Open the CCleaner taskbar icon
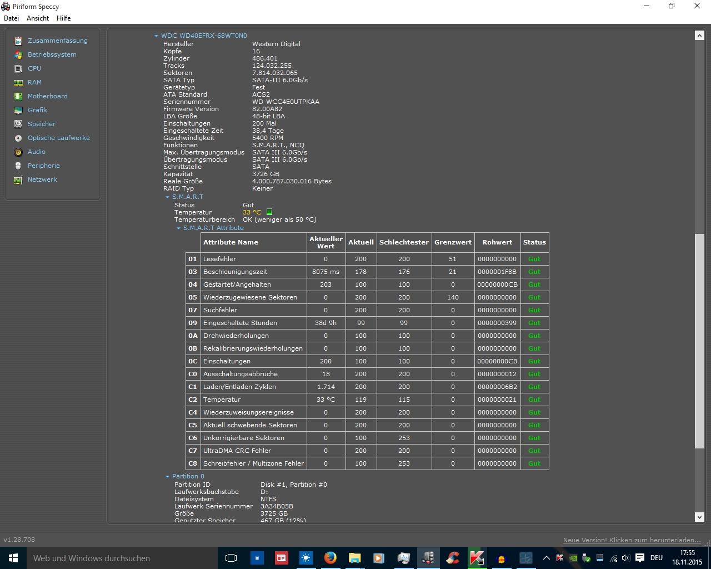This screenshot has height=569, width=711. 453,558
